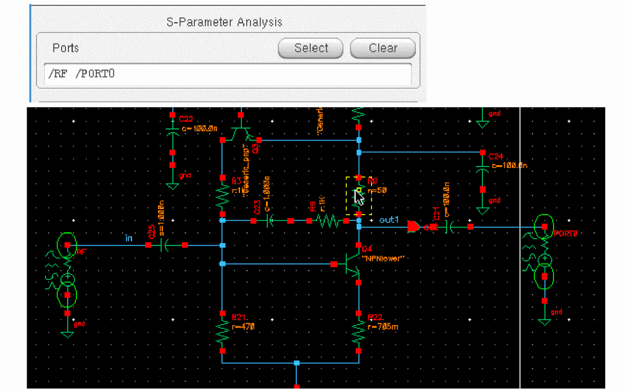Click the 'out1' net label
The image size is (625, 391).
(x=389, y=220)
